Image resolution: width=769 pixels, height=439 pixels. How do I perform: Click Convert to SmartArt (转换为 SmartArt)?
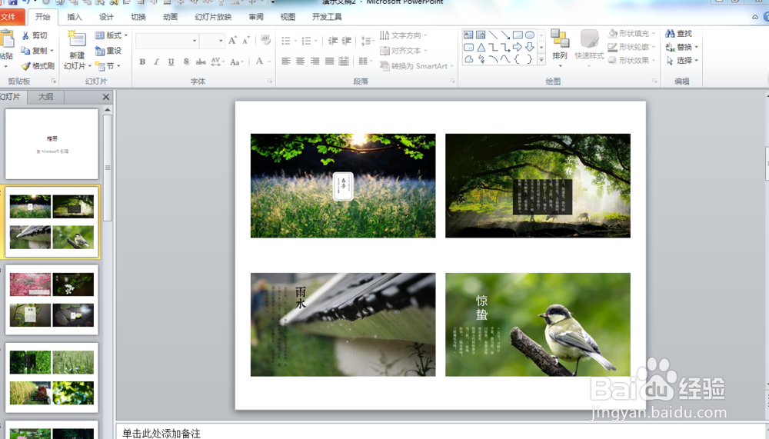coord(416,65)
